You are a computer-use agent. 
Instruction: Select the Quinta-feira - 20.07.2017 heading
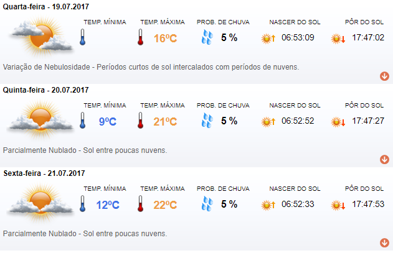[46, 90]
